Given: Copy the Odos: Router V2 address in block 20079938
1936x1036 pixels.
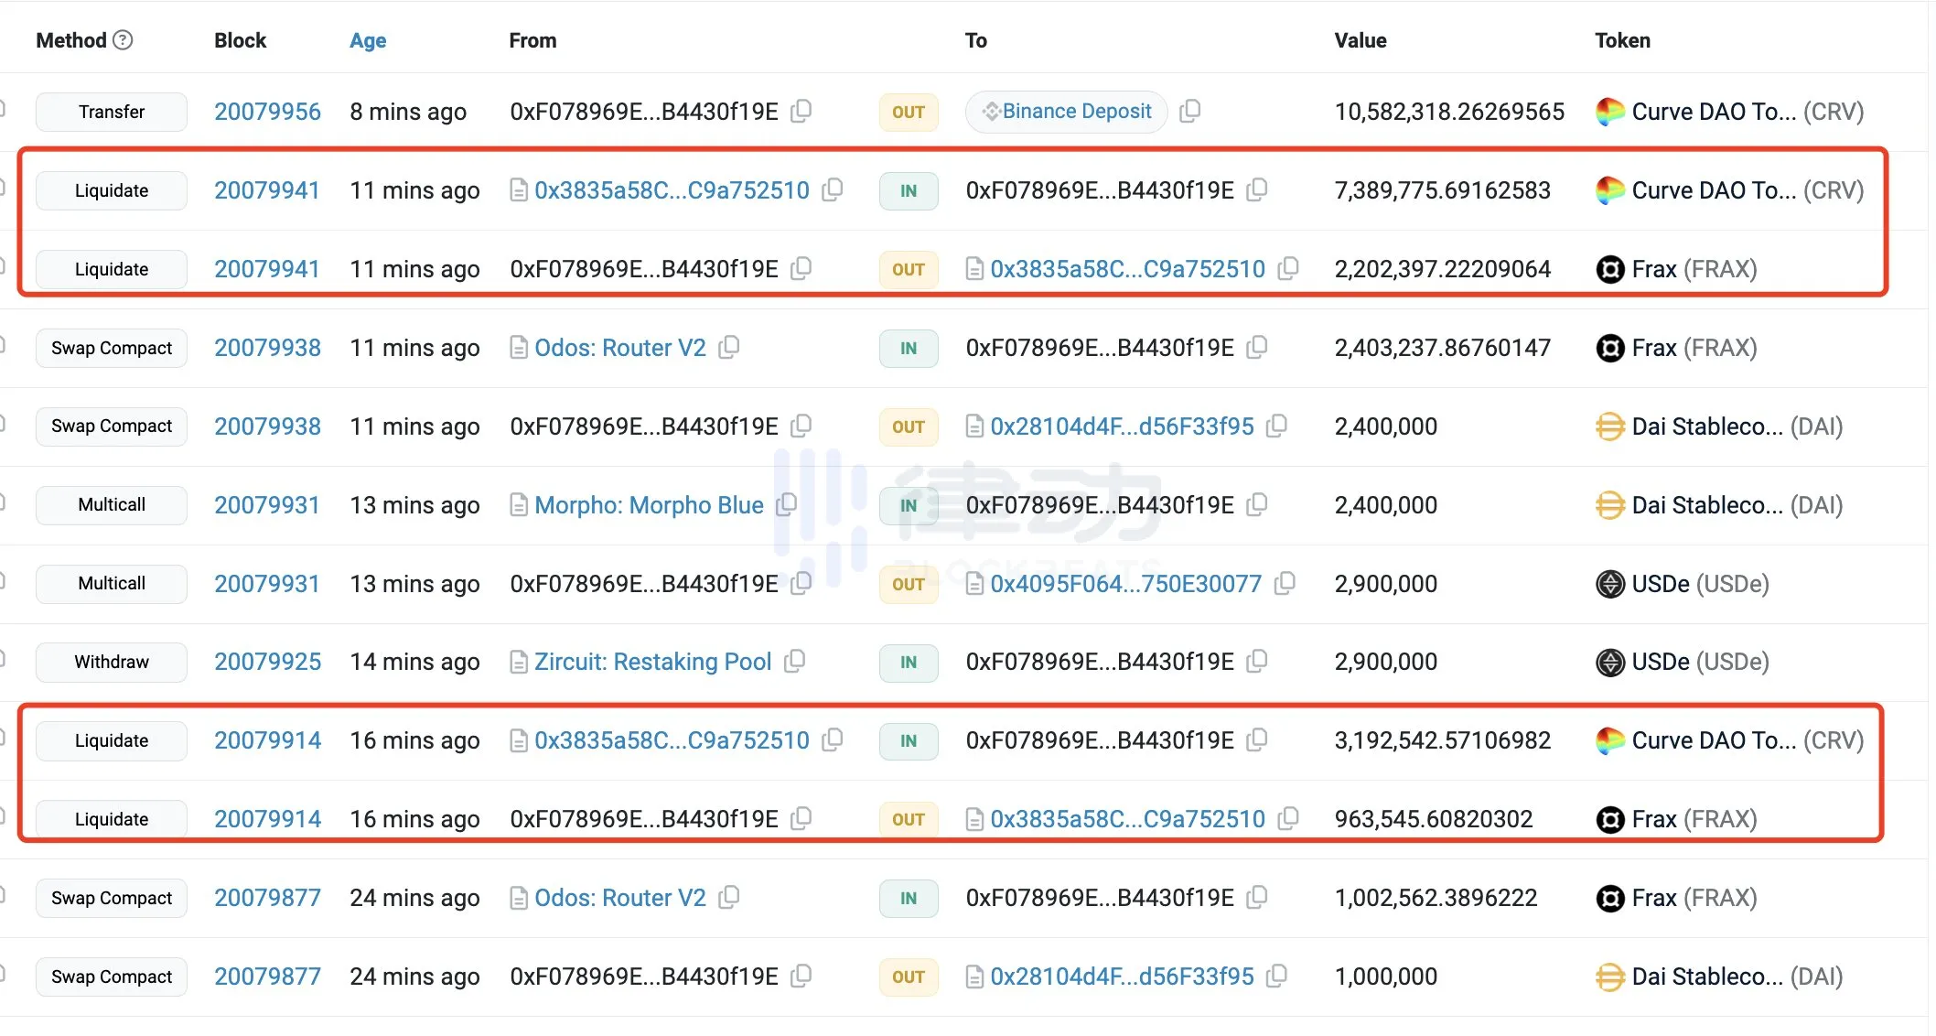Looking at the screenshot, I should click(x=728, y=348).
